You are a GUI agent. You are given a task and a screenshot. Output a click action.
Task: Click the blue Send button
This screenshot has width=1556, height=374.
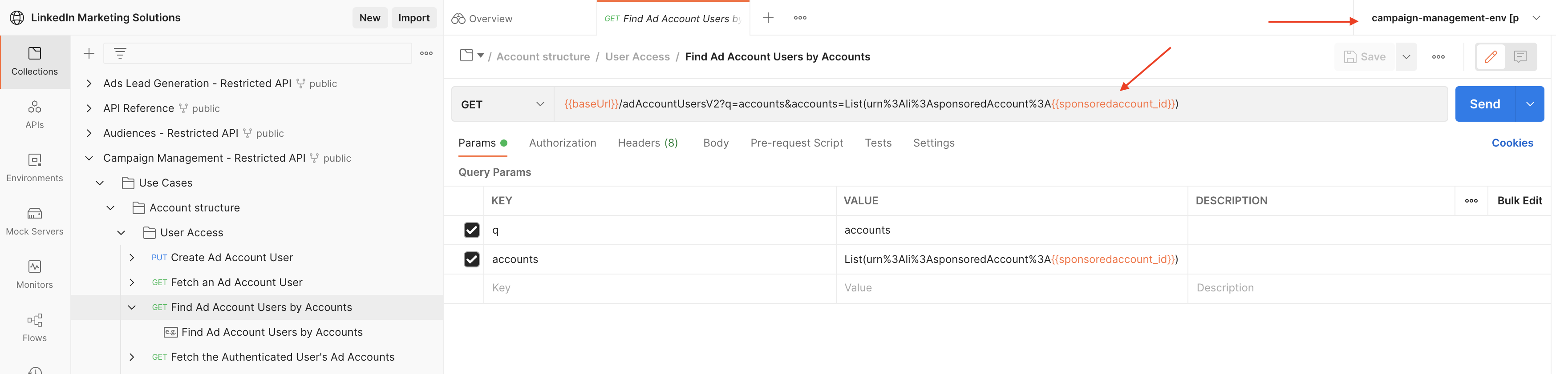pos(1485,104)
